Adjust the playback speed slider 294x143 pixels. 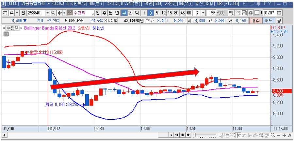(205, 135)
